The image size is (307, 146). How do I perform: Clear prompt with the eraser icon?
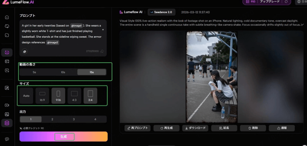coord(102,51)
